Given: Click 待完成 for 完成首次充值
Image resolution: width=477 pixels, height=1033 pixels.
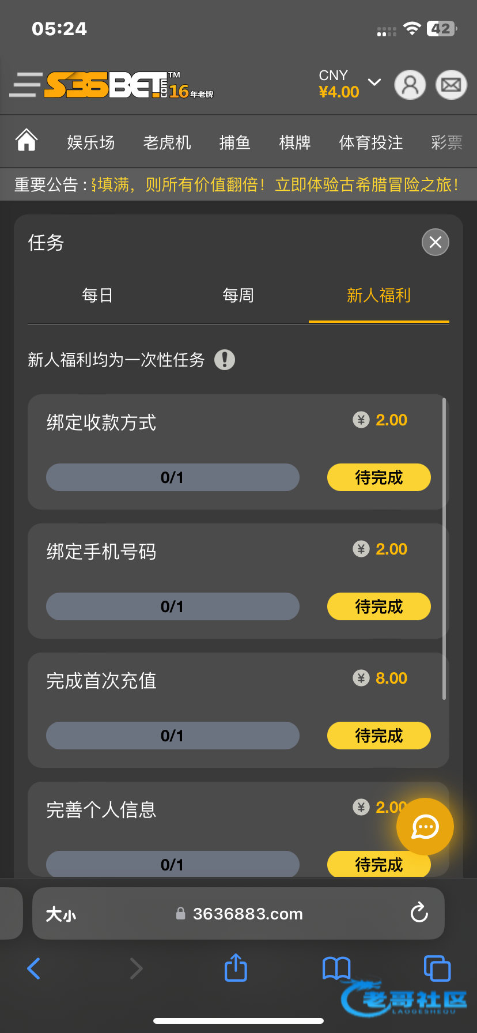Looking at the screenshot, I should 378,736.
